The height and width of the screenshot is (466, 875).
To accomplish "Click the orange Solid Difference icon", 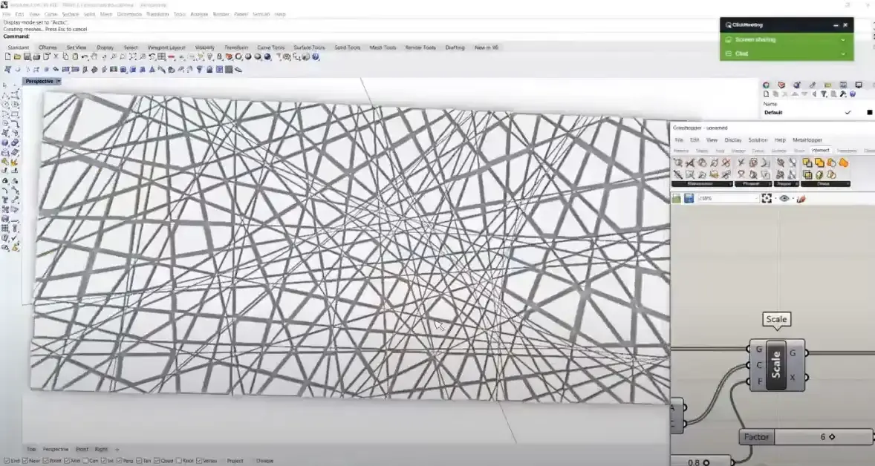I will [831, 163].
